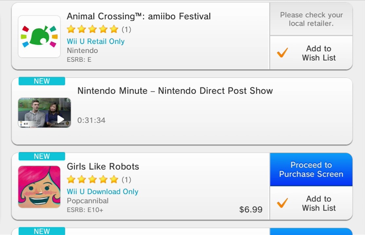
Task: Proceed to Purchase Screen for Girls Like Robots
Action: (311, 170)
